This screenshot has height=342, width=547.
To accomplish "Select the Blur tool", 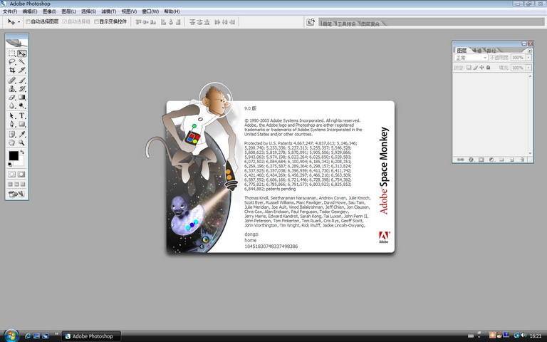I will [x=12, y=105].
